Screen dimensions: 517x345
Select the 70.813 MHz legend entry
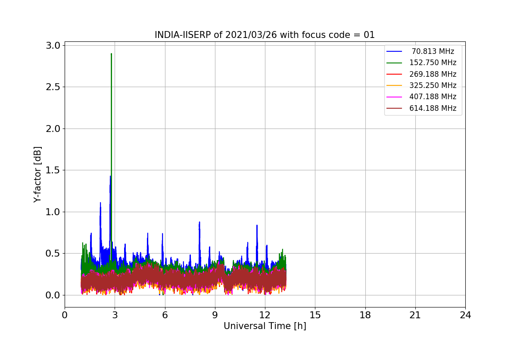(x=421, y=51)
